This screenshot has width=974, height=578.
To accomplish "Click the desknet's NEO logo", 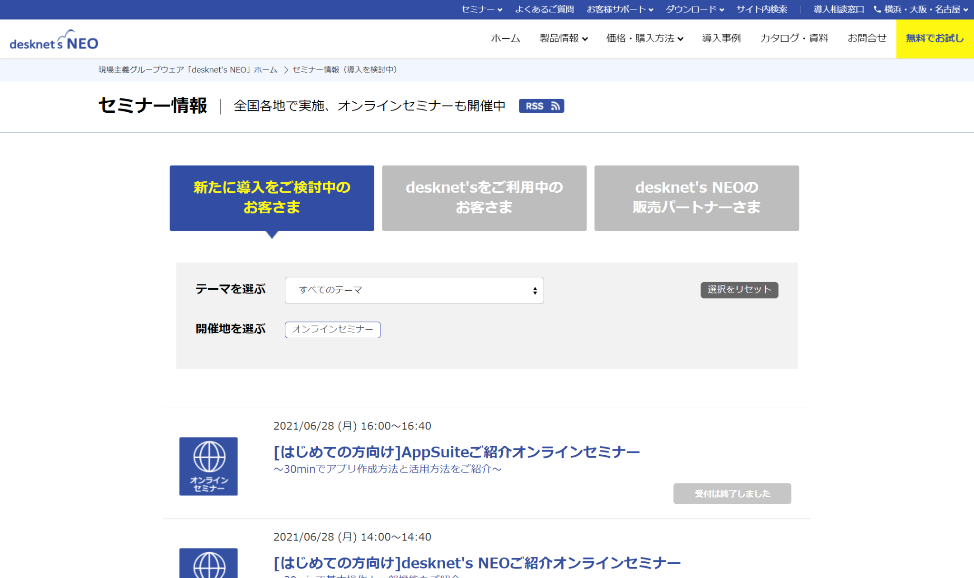I will click(54, 40).
